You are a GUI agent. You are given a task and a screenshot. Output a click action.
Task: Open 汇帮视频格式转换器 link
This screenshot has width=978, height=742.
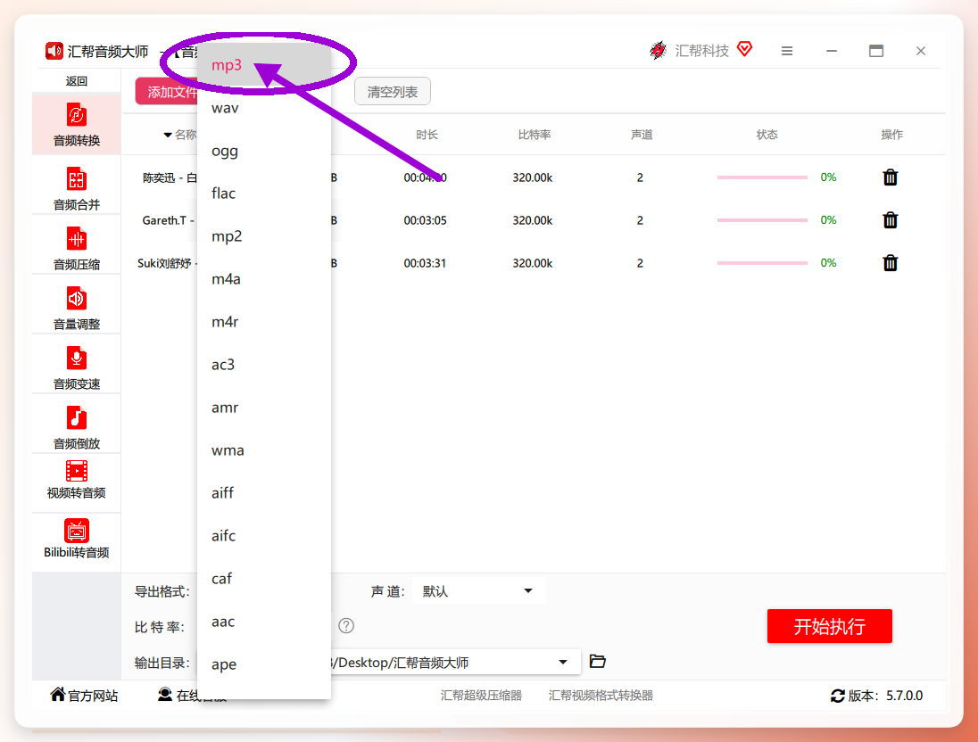coord(601,696)
